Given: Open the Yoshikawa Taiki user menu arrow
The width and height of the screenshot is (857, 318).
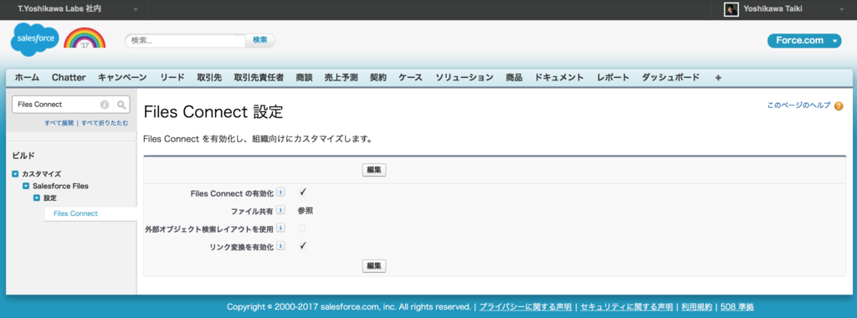Looking at the screenshot, I should 841,10.
